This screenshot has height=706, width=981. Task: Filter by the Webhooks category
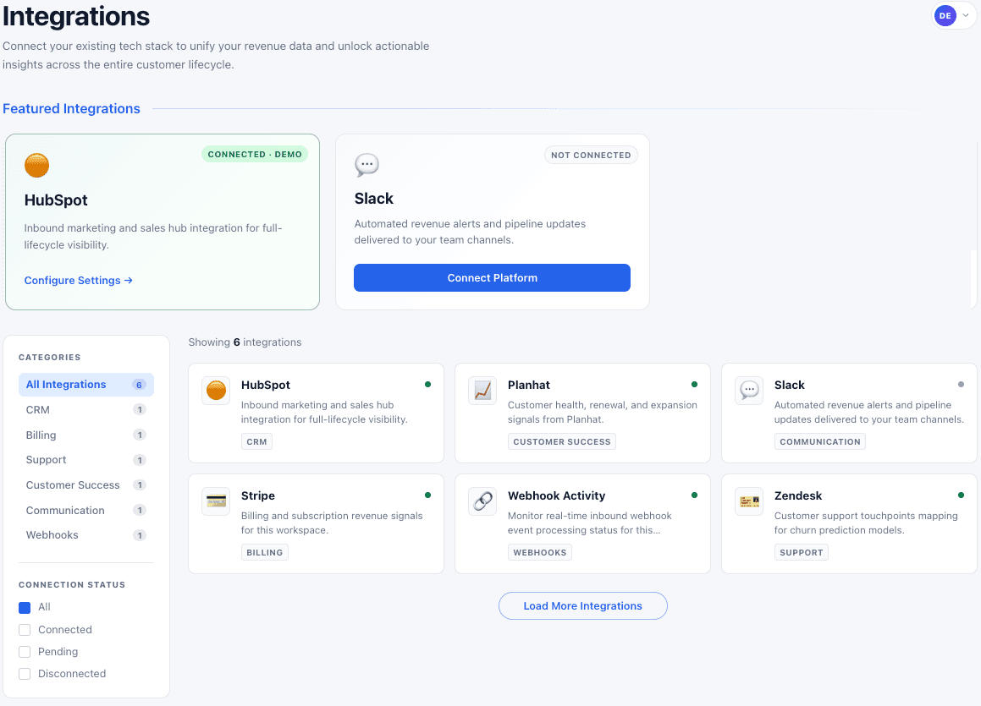click(86, 535)
